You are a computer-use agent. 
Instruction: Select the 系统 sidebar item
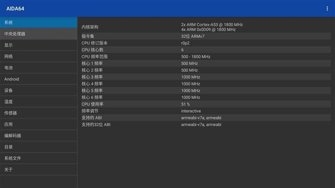[38, 22]
